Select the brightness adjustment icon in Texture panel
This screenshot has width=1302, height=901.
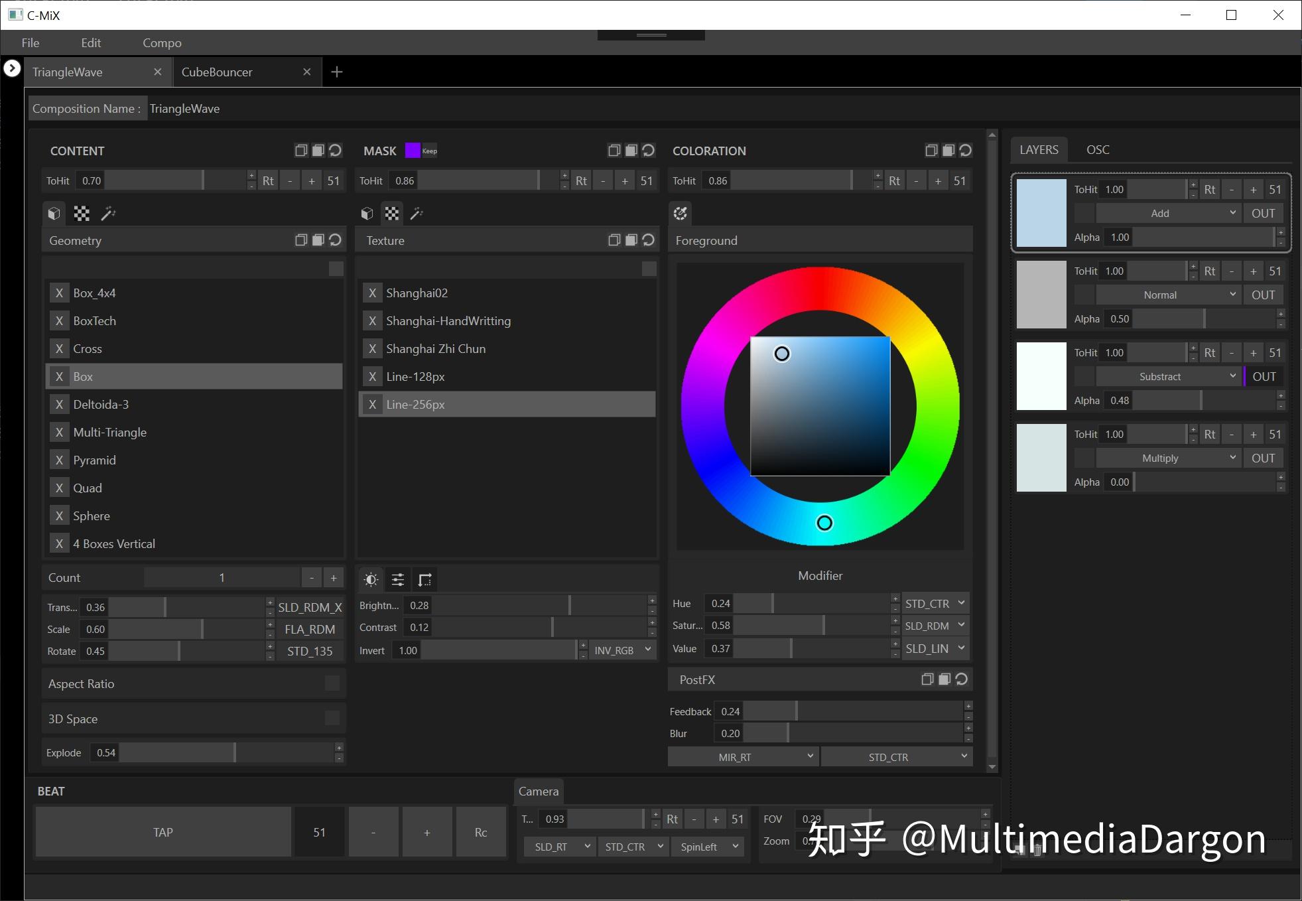(x=371, y=579)
